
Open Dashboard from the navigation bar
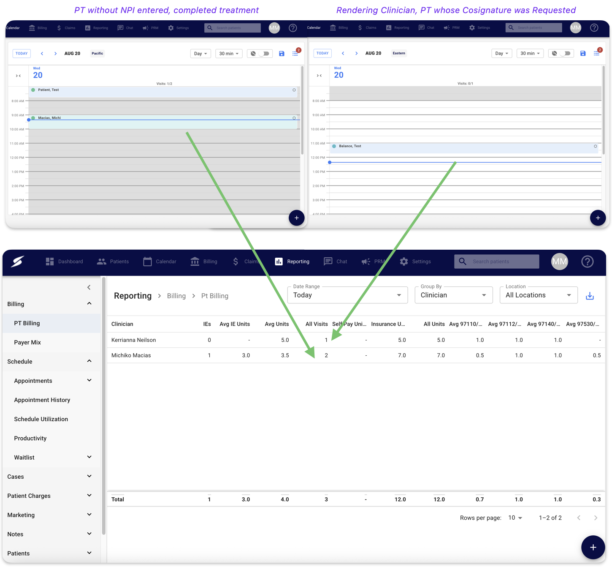tap(64, 262)
